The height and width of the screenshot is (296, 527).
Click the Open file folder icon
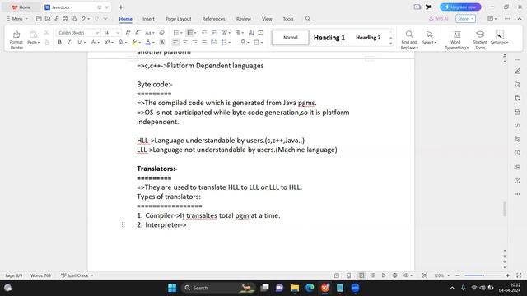(39, 19)
